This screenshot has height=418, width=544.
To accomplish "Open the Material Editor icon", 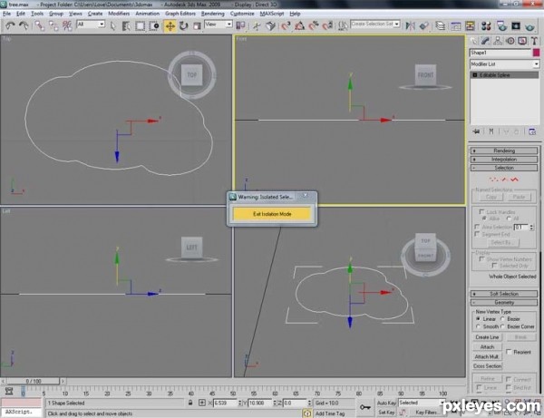I will pos(486,26).
